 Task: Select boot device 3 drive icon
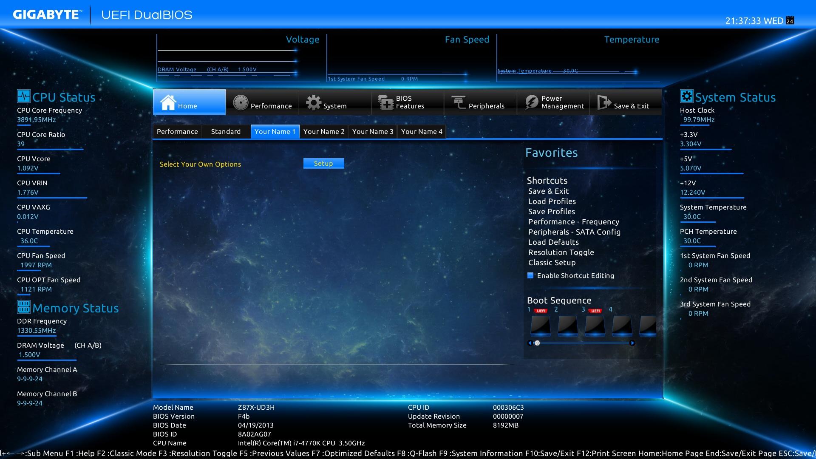(595, 326)
